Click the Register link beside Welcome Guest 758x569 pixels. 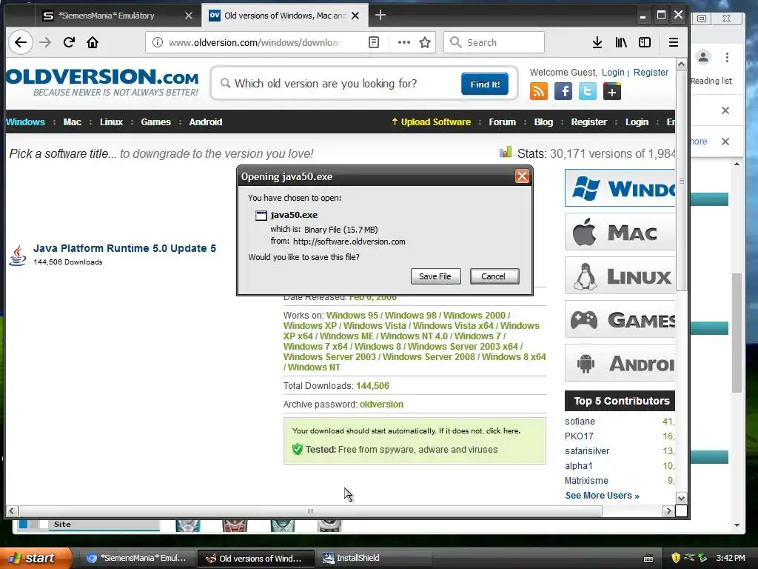651,72
